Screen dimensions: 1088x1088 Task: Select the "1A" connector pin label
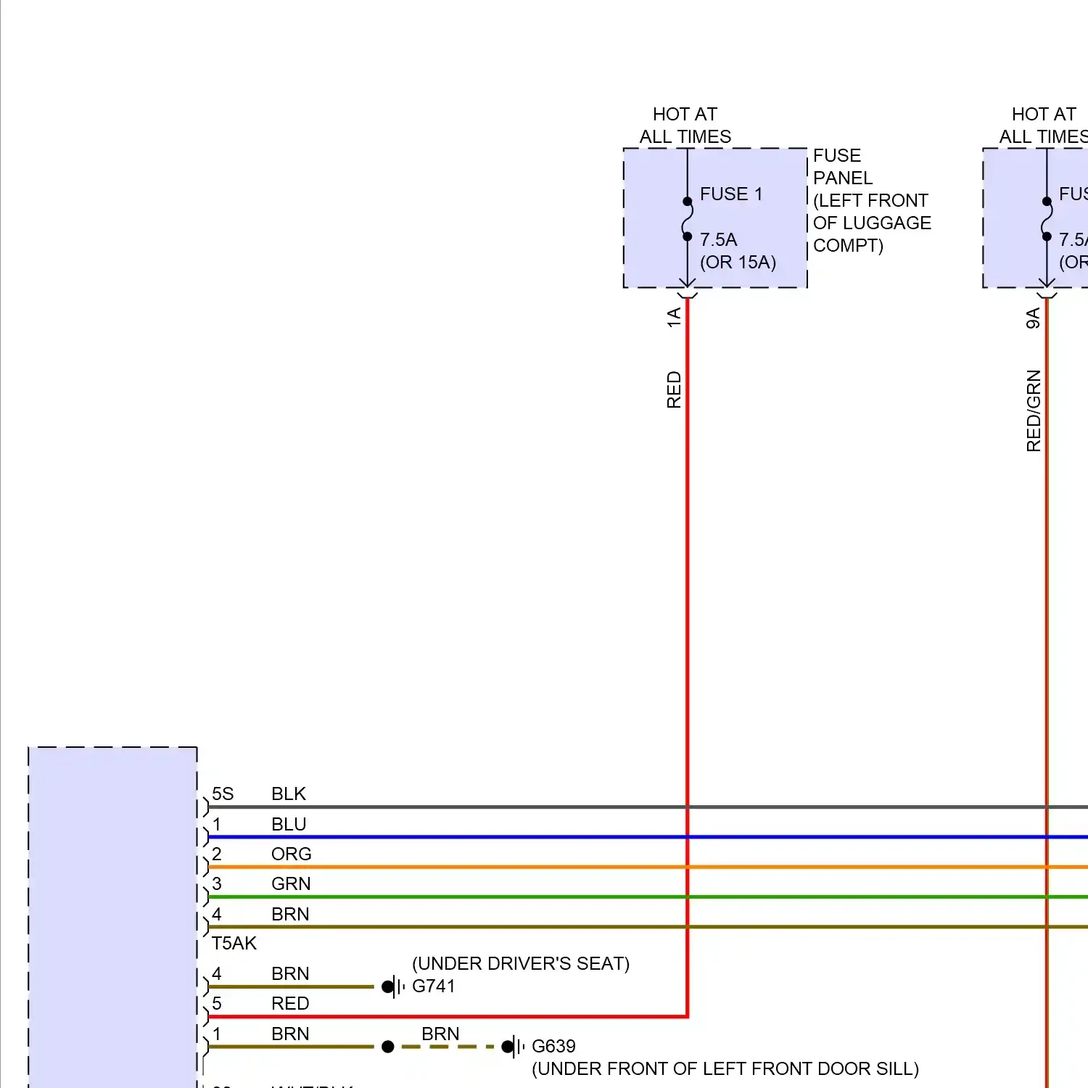(674, 317)
